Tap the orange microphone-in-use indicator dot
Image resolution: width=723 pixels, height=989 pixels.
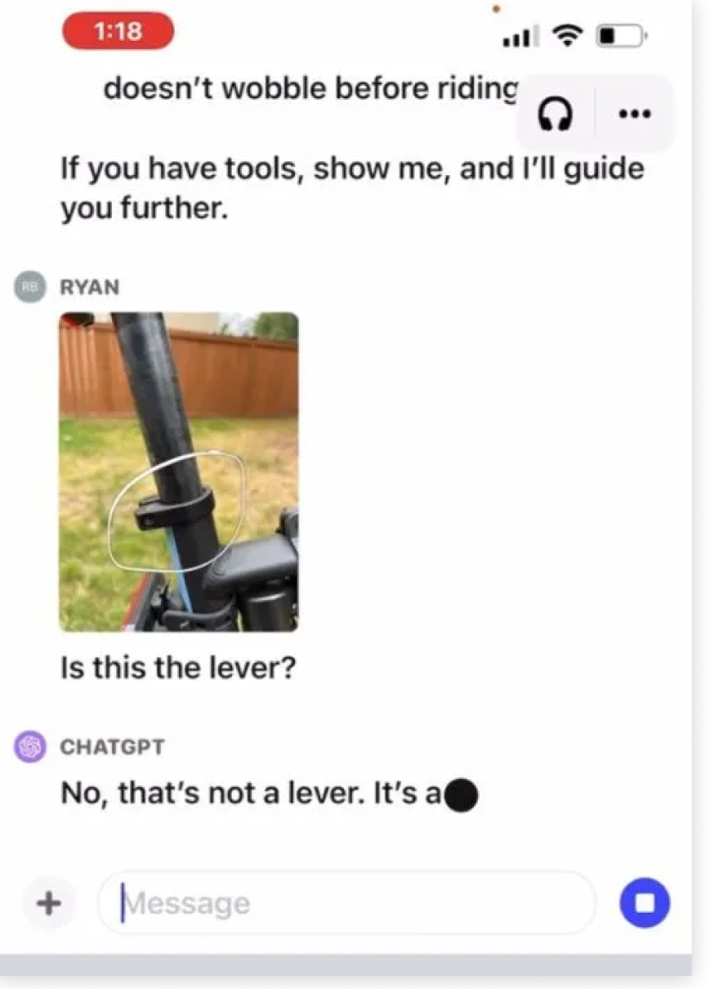[x=497, y=9]
